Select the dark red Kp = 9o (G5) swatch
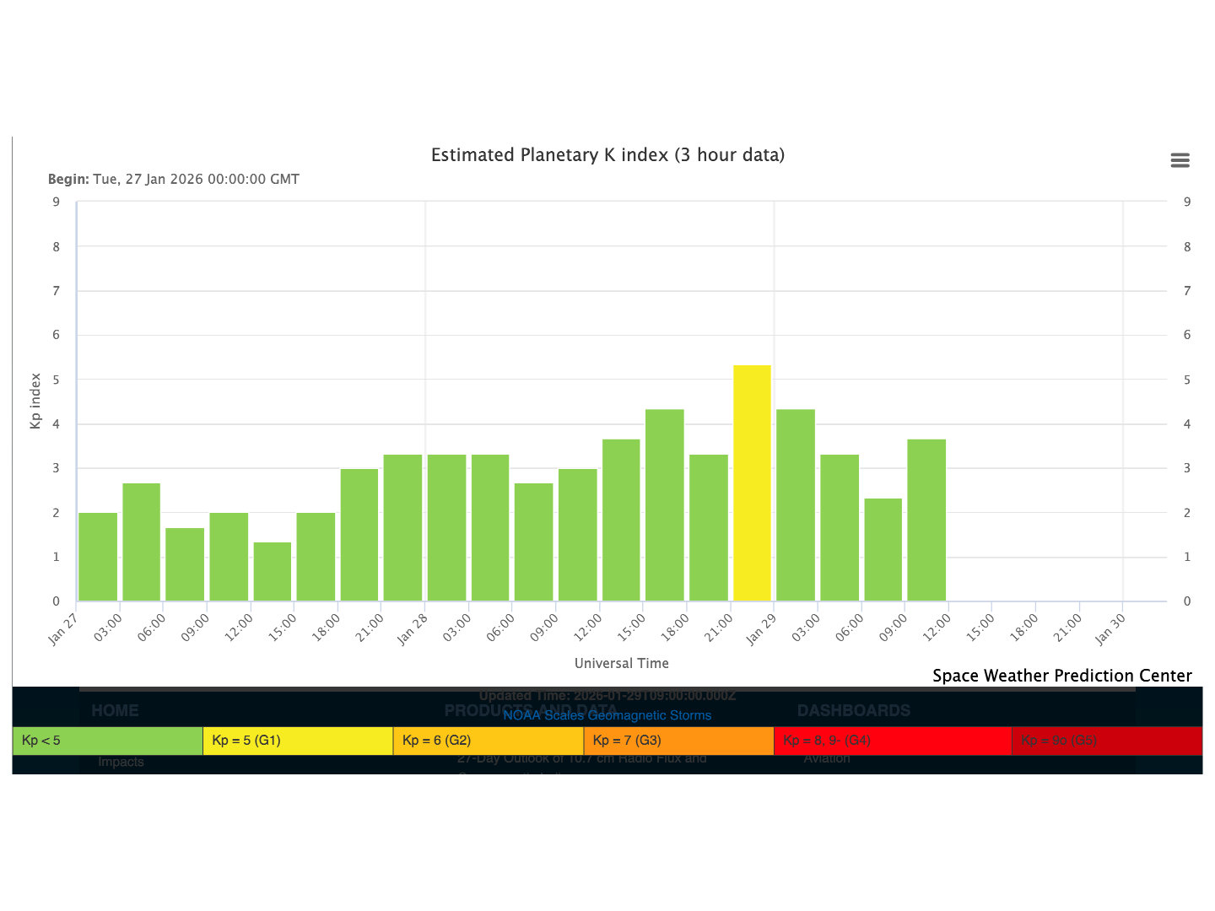 pos(1106,741)
